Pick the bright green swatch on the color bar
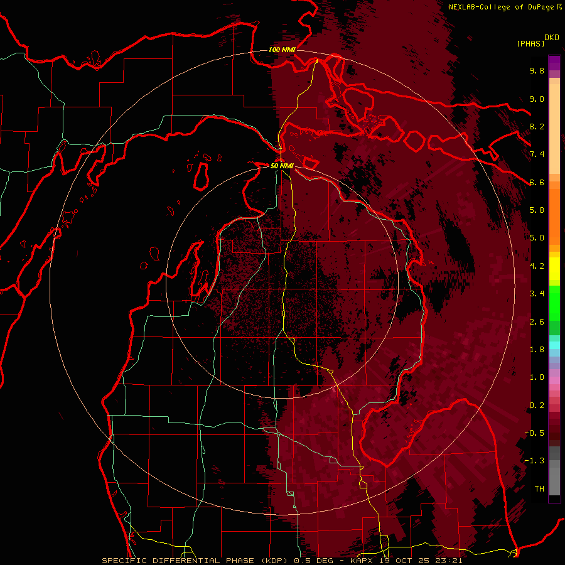565x565 pixels. 554,303
